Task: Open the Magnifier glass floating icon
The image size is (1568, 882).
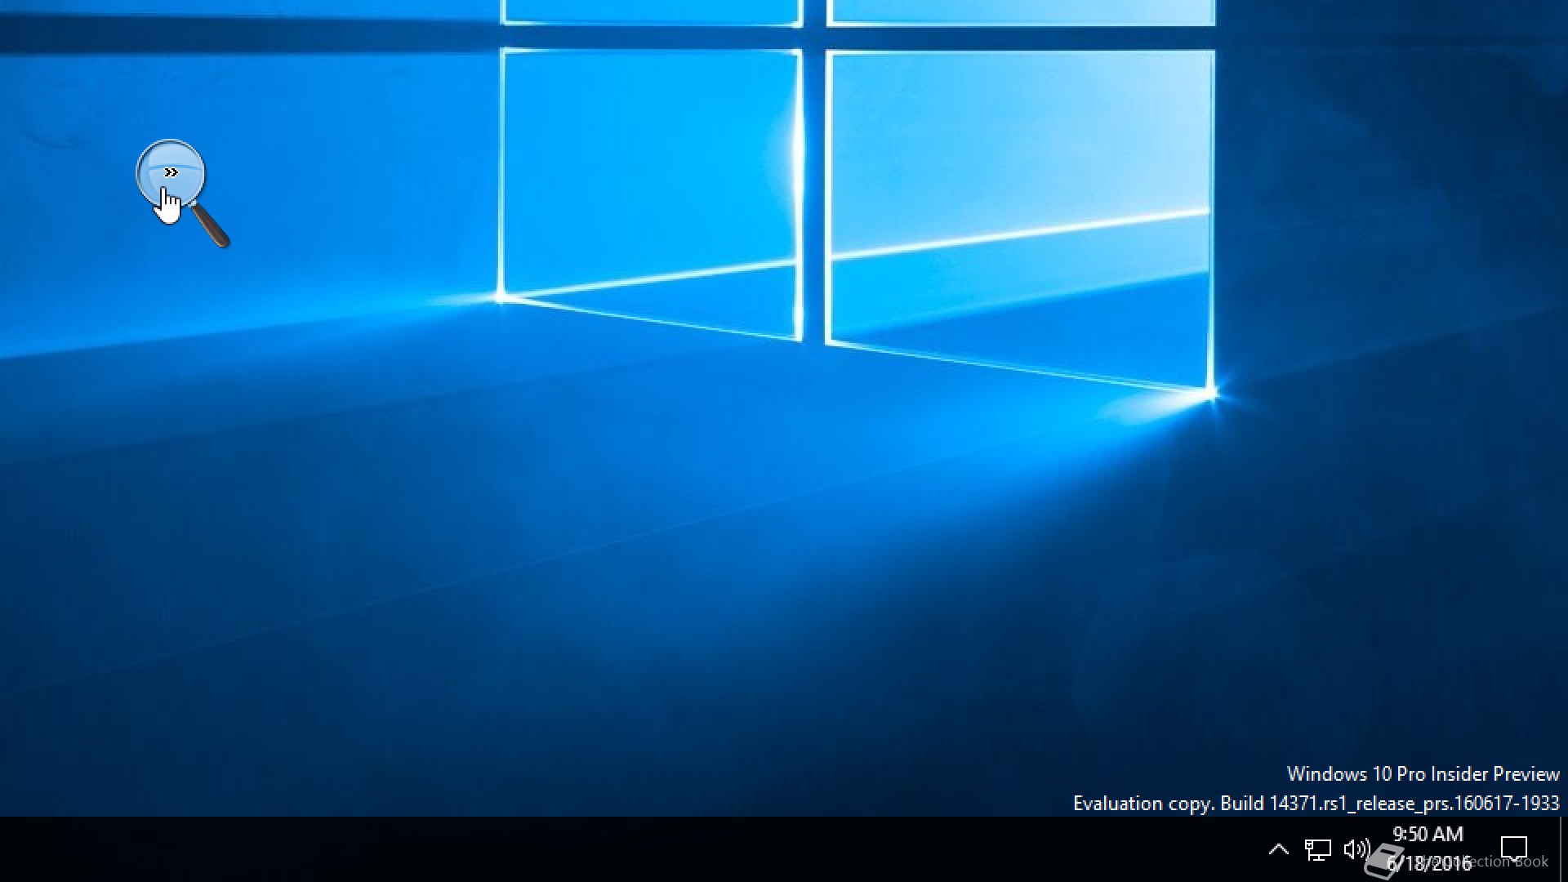Action: [182, 193]
